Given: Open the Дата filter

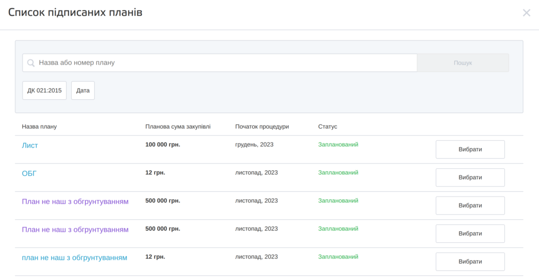Looking at the screenshot, I should point(83,90).
